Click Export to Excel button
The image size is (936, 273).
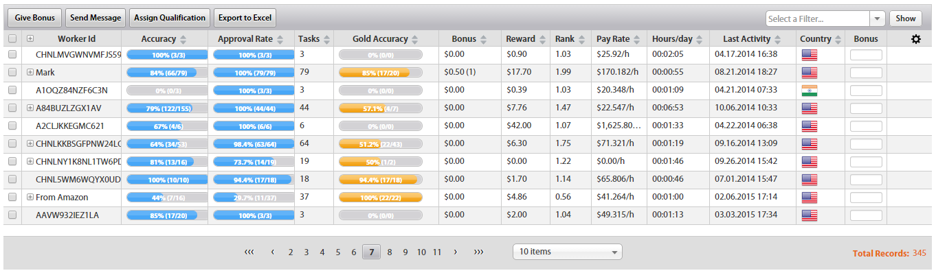245,18
